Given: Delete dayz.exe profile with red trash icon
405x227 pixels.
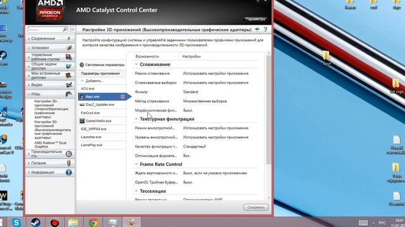Looking at the screenshot, I should tap(123, 96).
